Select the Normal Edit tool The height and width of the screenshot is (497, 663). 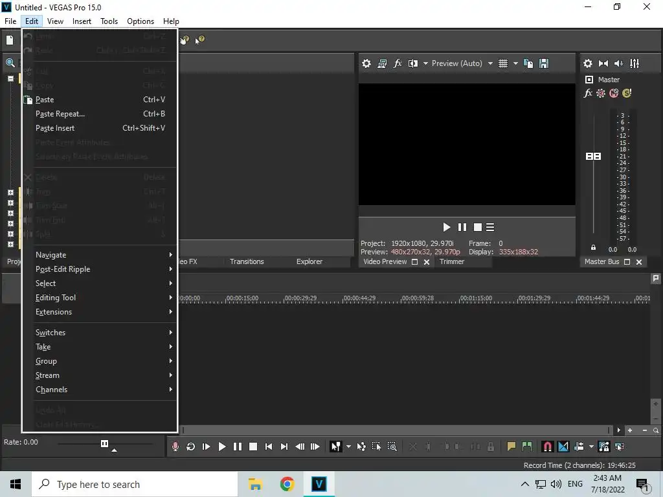(x=336, y=447)
